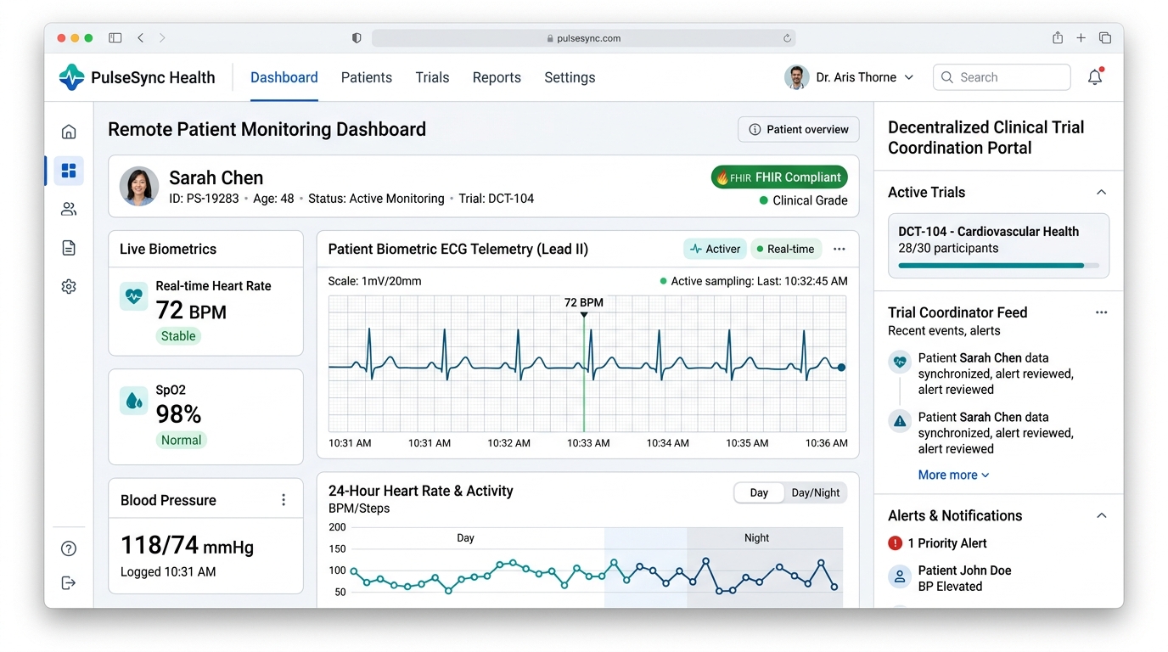Toggle the Activer ECG status chip
This screenshot has width=1168, height=652.
[x=715, y=249]
